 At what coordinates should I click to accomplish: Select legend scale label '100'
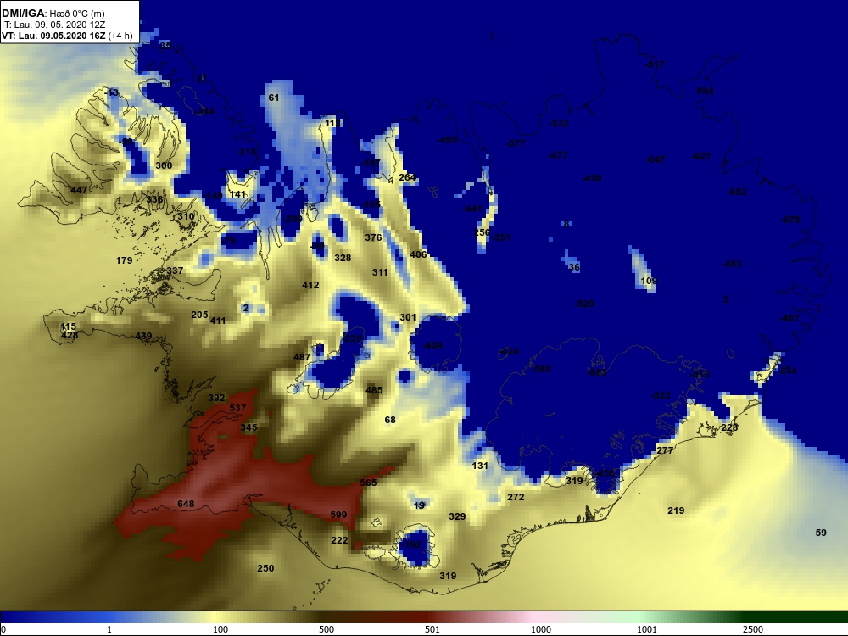pyautogui.click(x=220, y=629)
